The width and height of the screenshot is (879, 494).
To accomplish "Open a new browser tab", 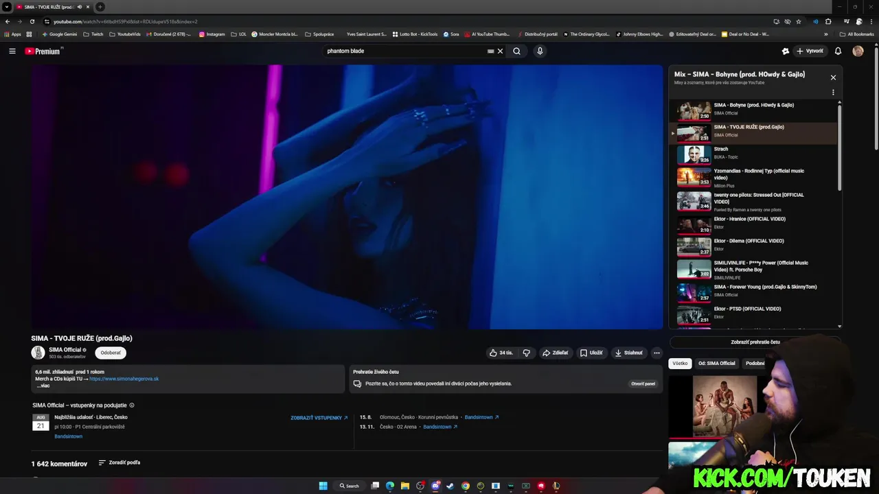I will (x=100, y=7).
